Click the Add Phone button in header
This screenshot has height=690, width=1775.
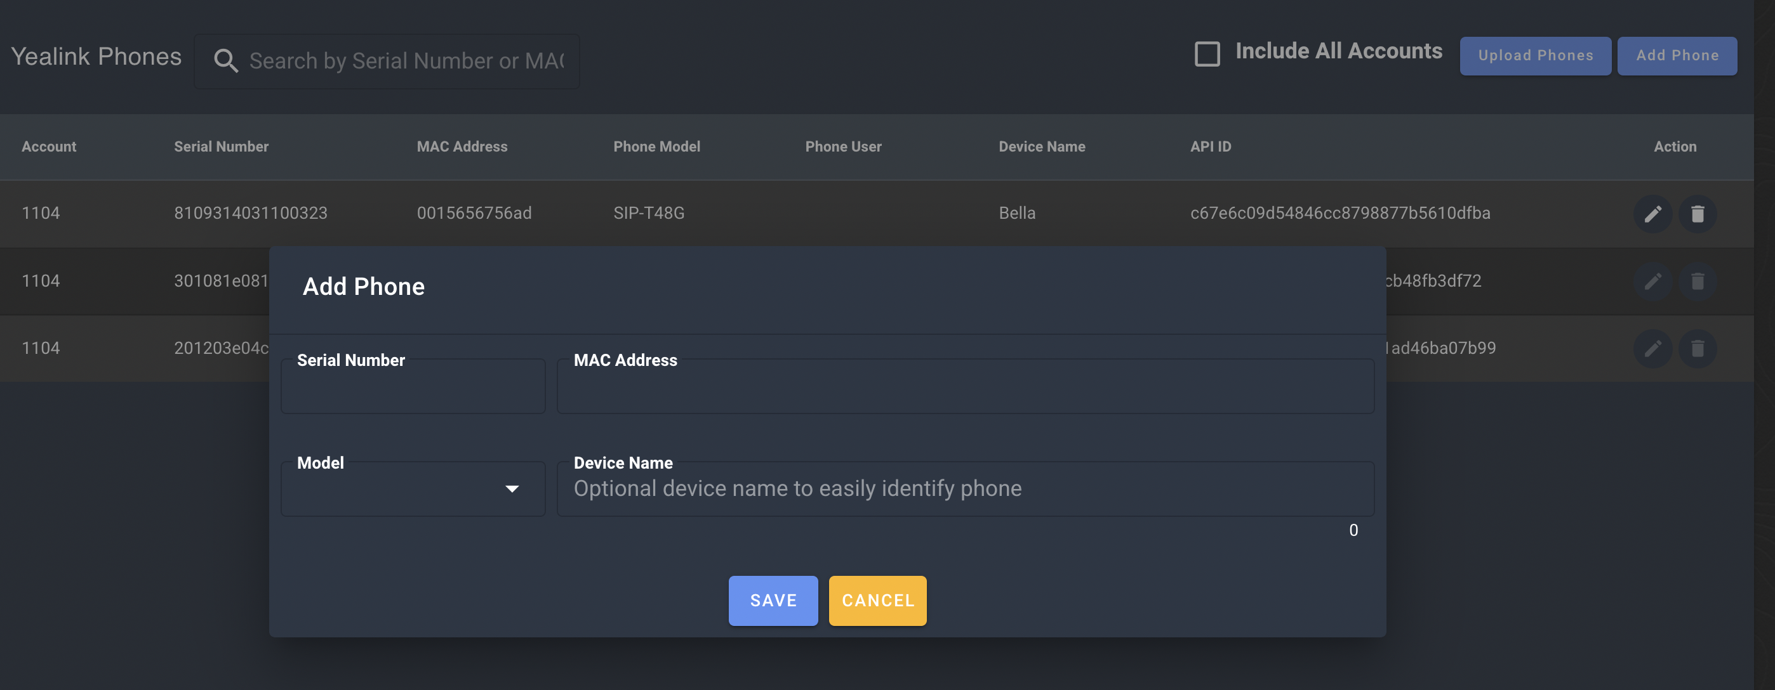[1677, 56]
